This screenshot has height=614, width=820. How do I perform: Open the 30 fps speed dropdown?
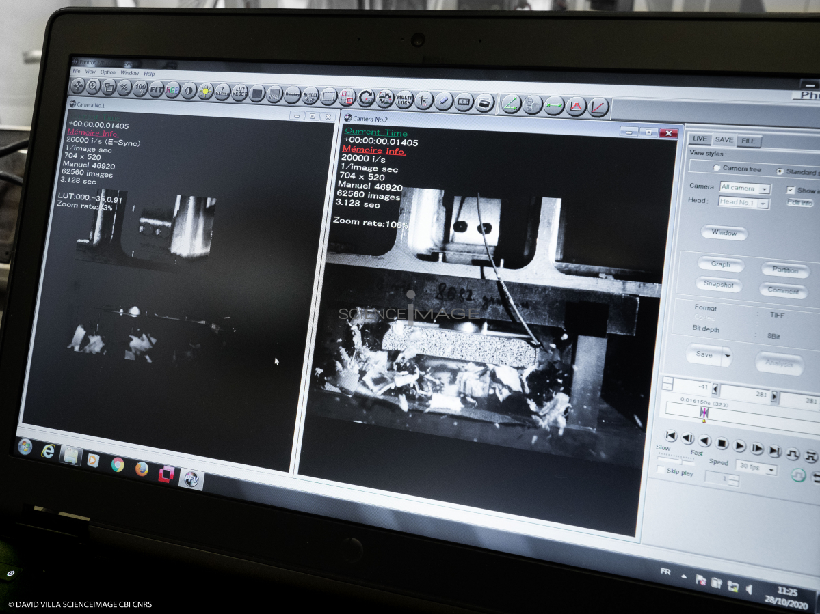(756, 466)
